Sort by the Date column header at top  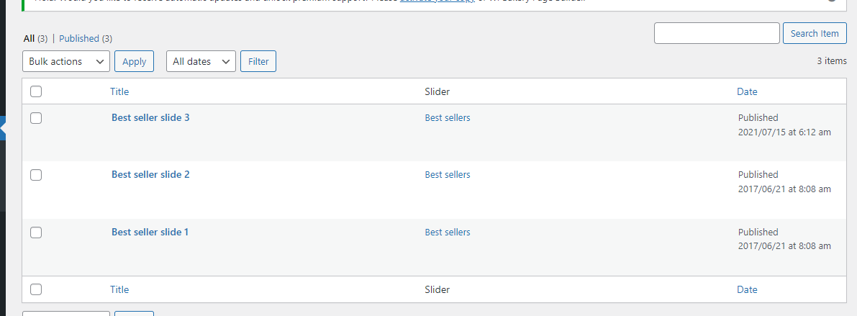click(747, 91)
